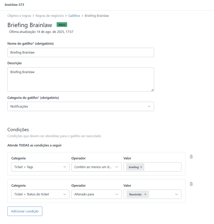214x224 pixels.
Task: Expand the Ticket > Status do ticket dropdown
Action: point(40,194)
